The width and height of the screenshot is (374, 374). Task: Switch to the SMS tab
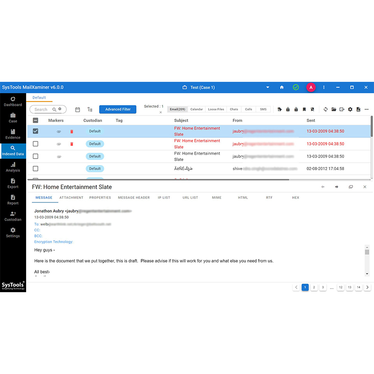[x=263, y=109]
